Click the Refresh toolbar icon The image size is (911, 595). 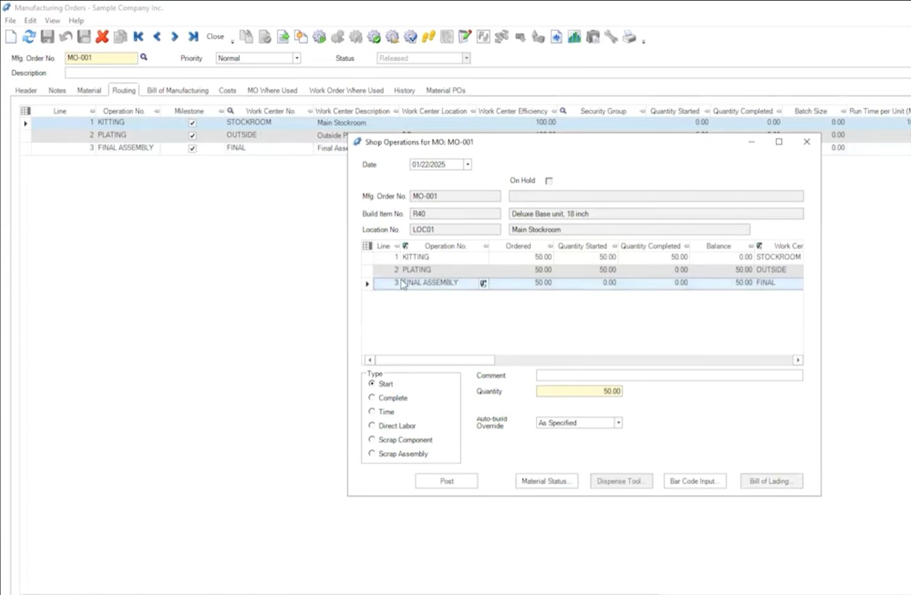pyautogui.click(x=29, y=37)
